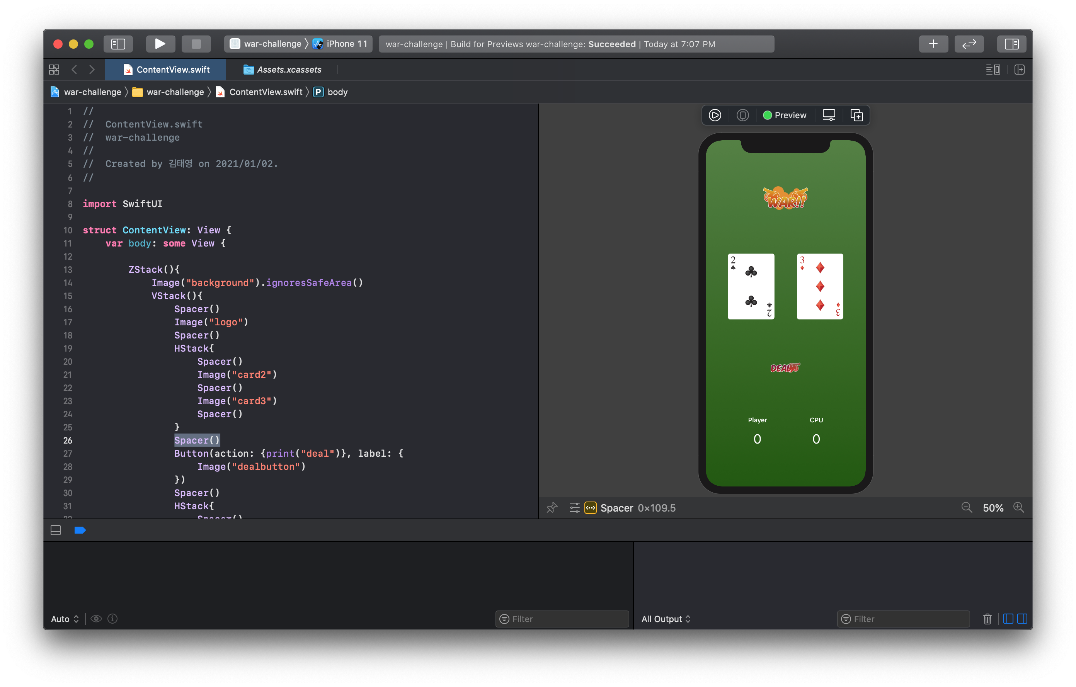The height and width of the screenshot is (687, 1076).
Task: Open the All Output dropdown
Action: tap(666, 619)
